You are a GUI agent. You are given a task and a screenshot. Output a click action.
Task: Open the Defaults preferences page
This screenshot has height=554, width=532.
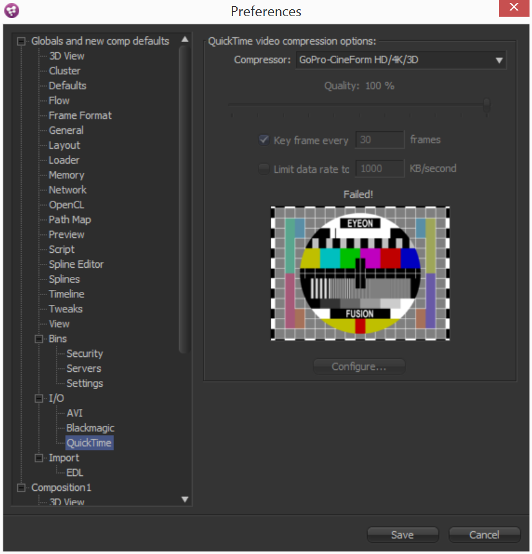67,86
